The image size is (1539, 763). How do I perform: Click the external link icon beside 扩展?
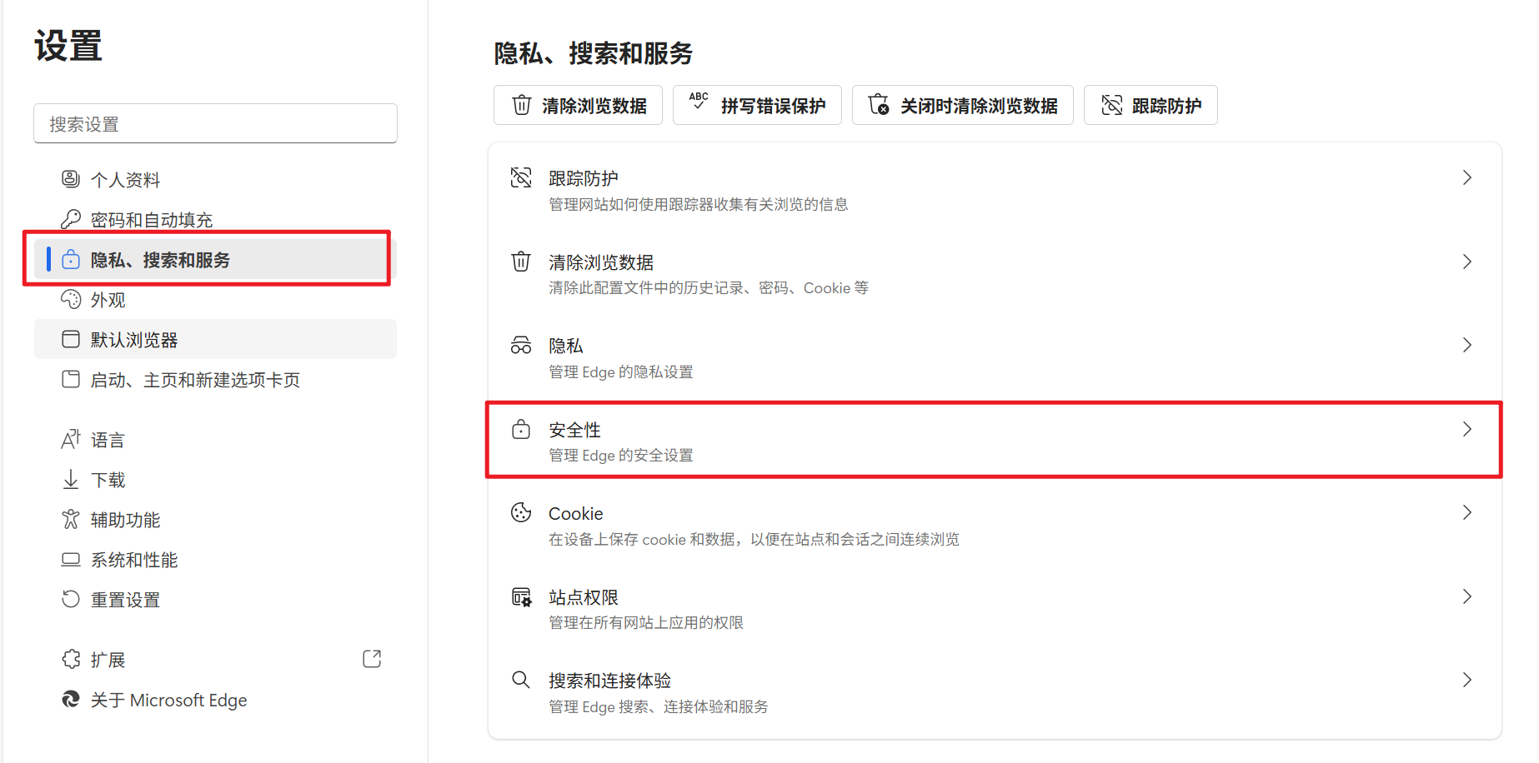click(x=372, y=659)
